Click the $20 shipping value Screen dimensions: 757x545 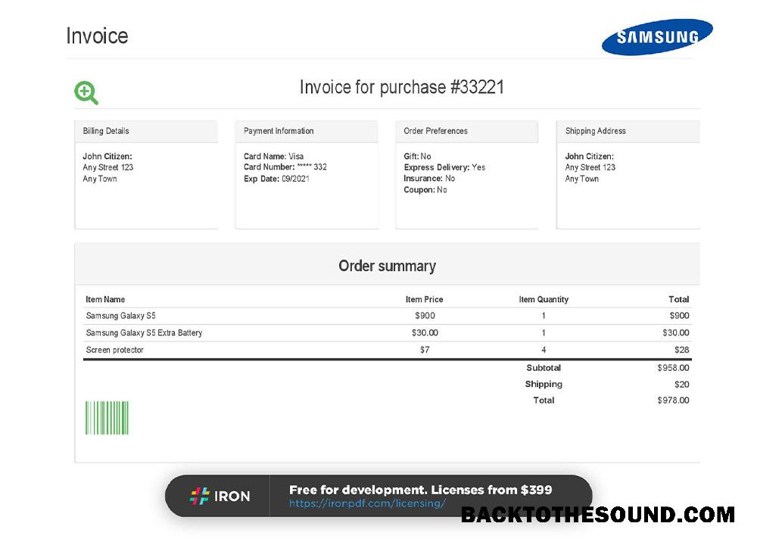[x=682, y=385]
